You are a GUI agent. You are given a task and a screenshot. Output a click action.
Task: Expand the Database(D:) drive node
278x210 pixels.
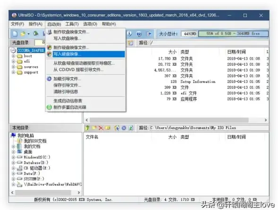coord(13,163)
